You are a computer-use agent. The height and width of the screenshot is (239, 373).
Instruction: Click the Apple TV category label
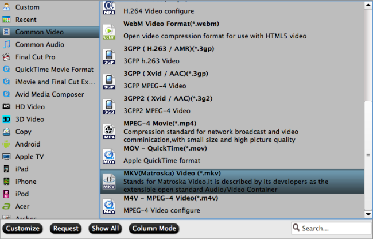[30, 157]
